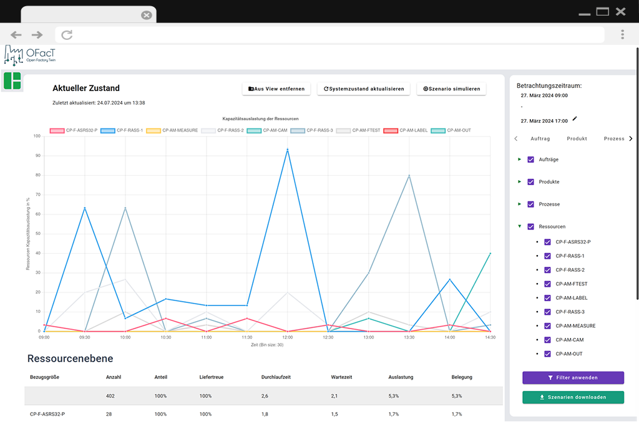Click 'Systemzustand aktualisieren' button
Viewport: 639px width, 432px height.
click(364, 89)
